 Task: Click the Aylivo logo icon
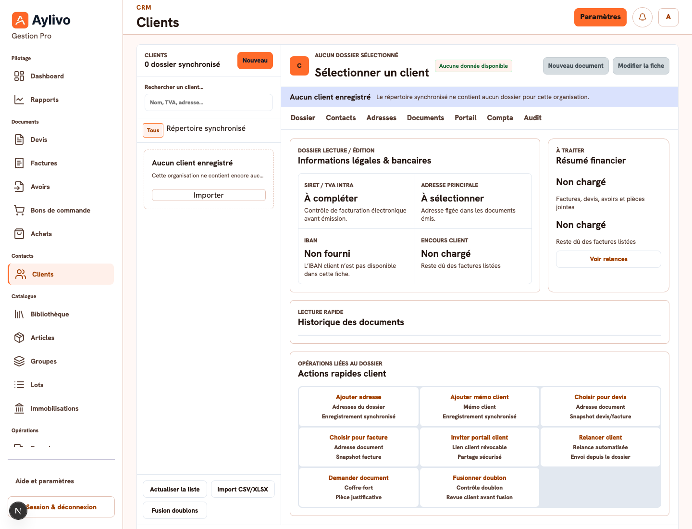20,20
